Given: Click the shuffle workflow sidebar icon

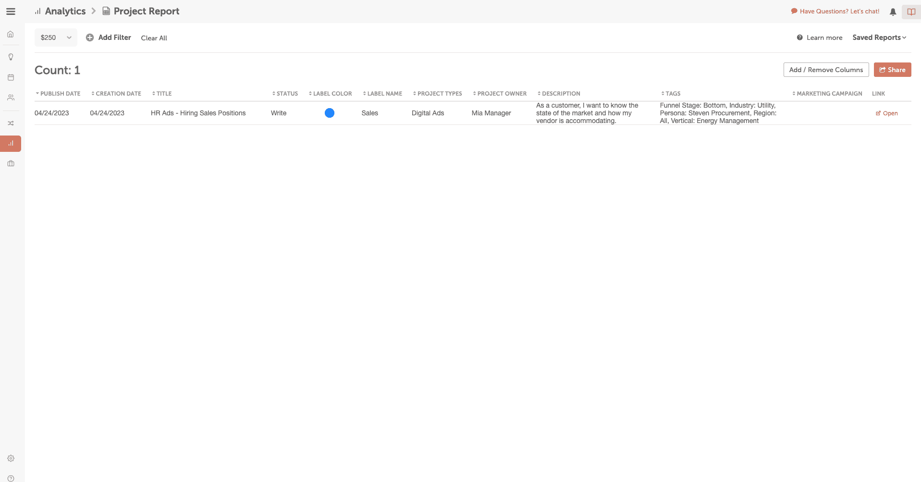Looking at the screenshot, I should [x=11, y=124].
